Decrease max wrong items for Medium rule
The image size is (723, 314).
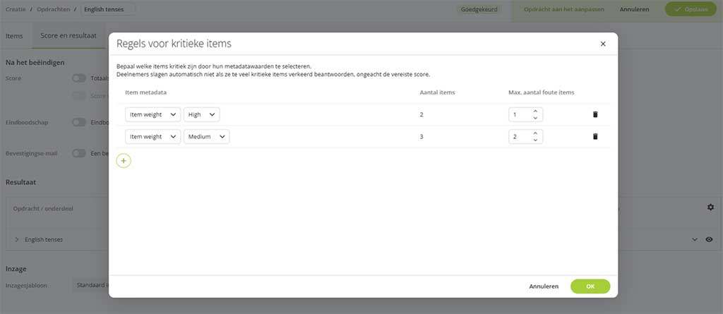click(x=535, y=140)
